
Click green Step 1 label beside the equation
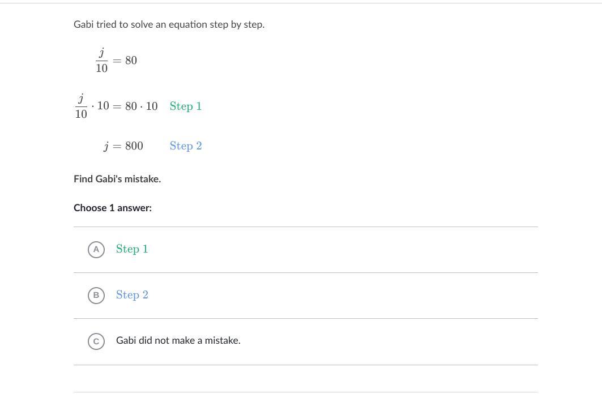(x=186, y=106)
